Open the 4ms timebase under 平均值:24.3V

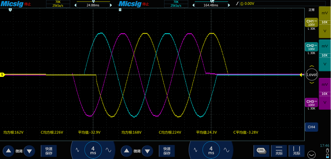211,150
